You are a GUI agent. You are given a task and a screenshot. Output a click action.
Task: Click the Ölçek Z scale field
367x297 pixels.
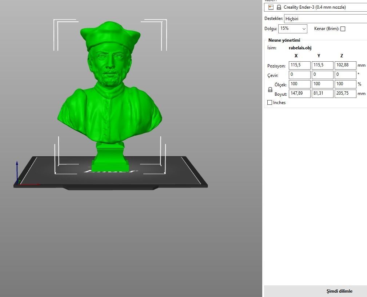(346, 84)
